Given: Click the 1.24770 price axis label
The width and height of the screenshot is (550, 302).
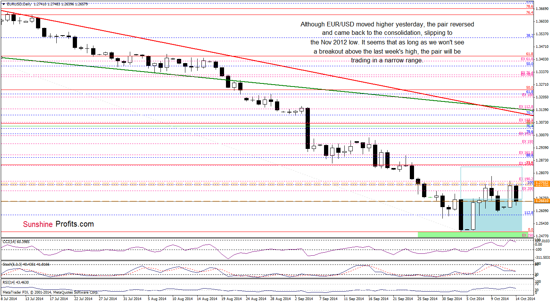Looking at the screenshot, I should tap(542, 236).
